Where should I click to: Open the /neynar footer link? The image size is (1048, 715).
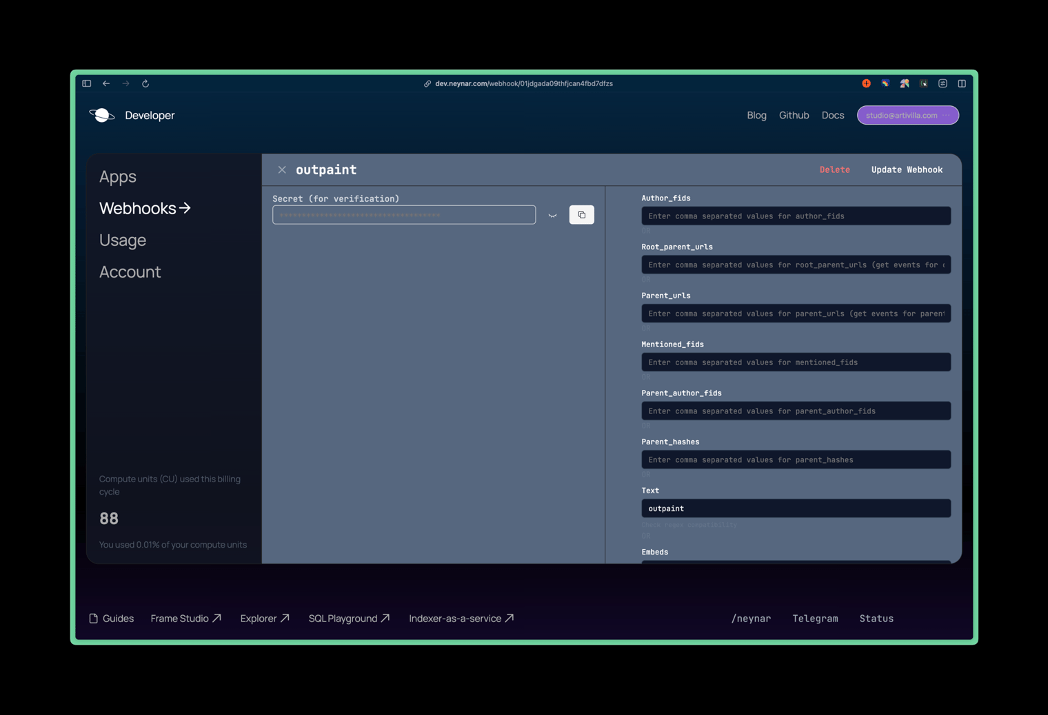[x=751, y=619]
